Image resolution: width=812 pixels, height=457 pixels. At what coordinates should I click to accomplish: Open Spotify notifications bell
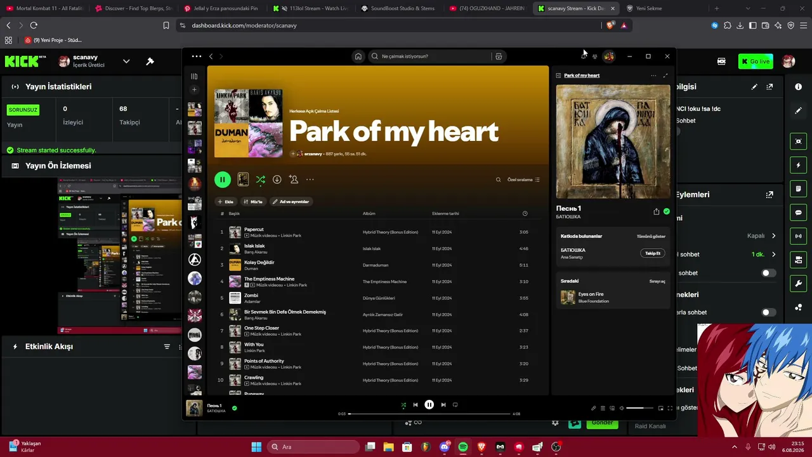pos(584,56)
